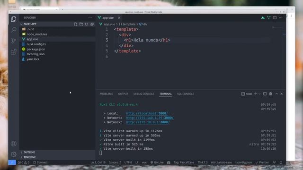Maximize the panel with the up chevron
This screenshot has height=170, width=303.
tap(276, 94)
